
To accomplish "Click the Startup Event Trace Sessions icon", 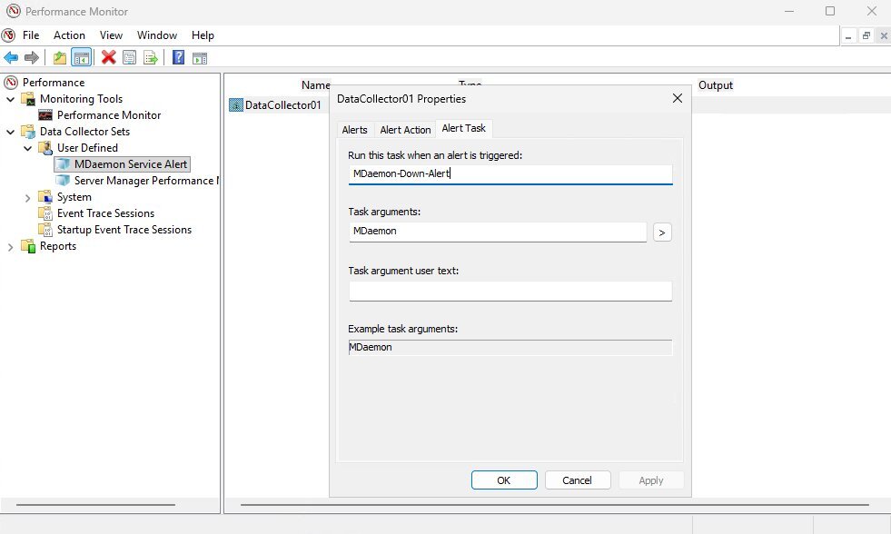I will pyautogui.click(x=45, y=230).
